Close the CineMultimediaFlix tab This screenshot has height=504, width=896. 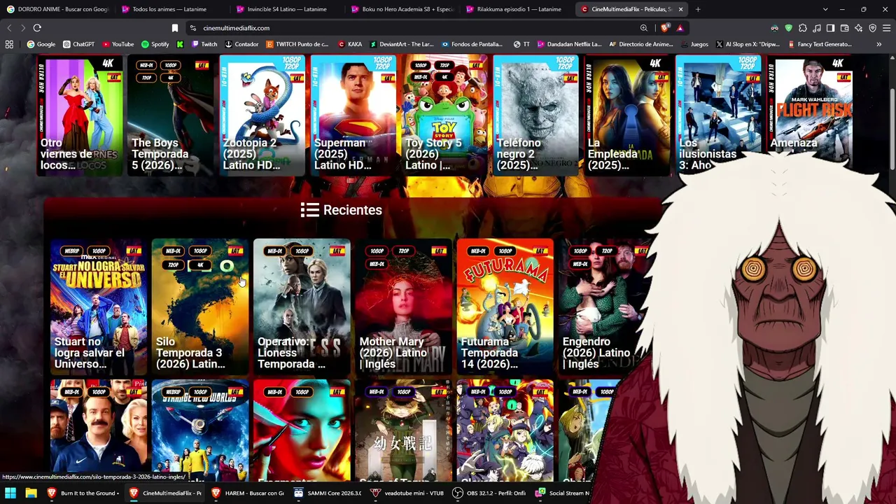pos(680,9)
